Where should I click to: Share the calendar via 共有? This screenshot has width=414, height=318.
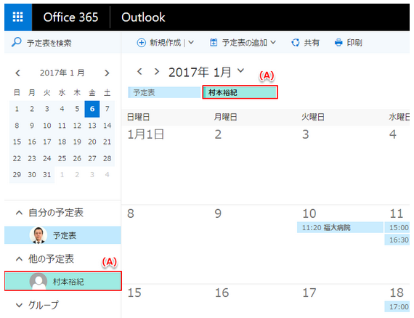312,43
